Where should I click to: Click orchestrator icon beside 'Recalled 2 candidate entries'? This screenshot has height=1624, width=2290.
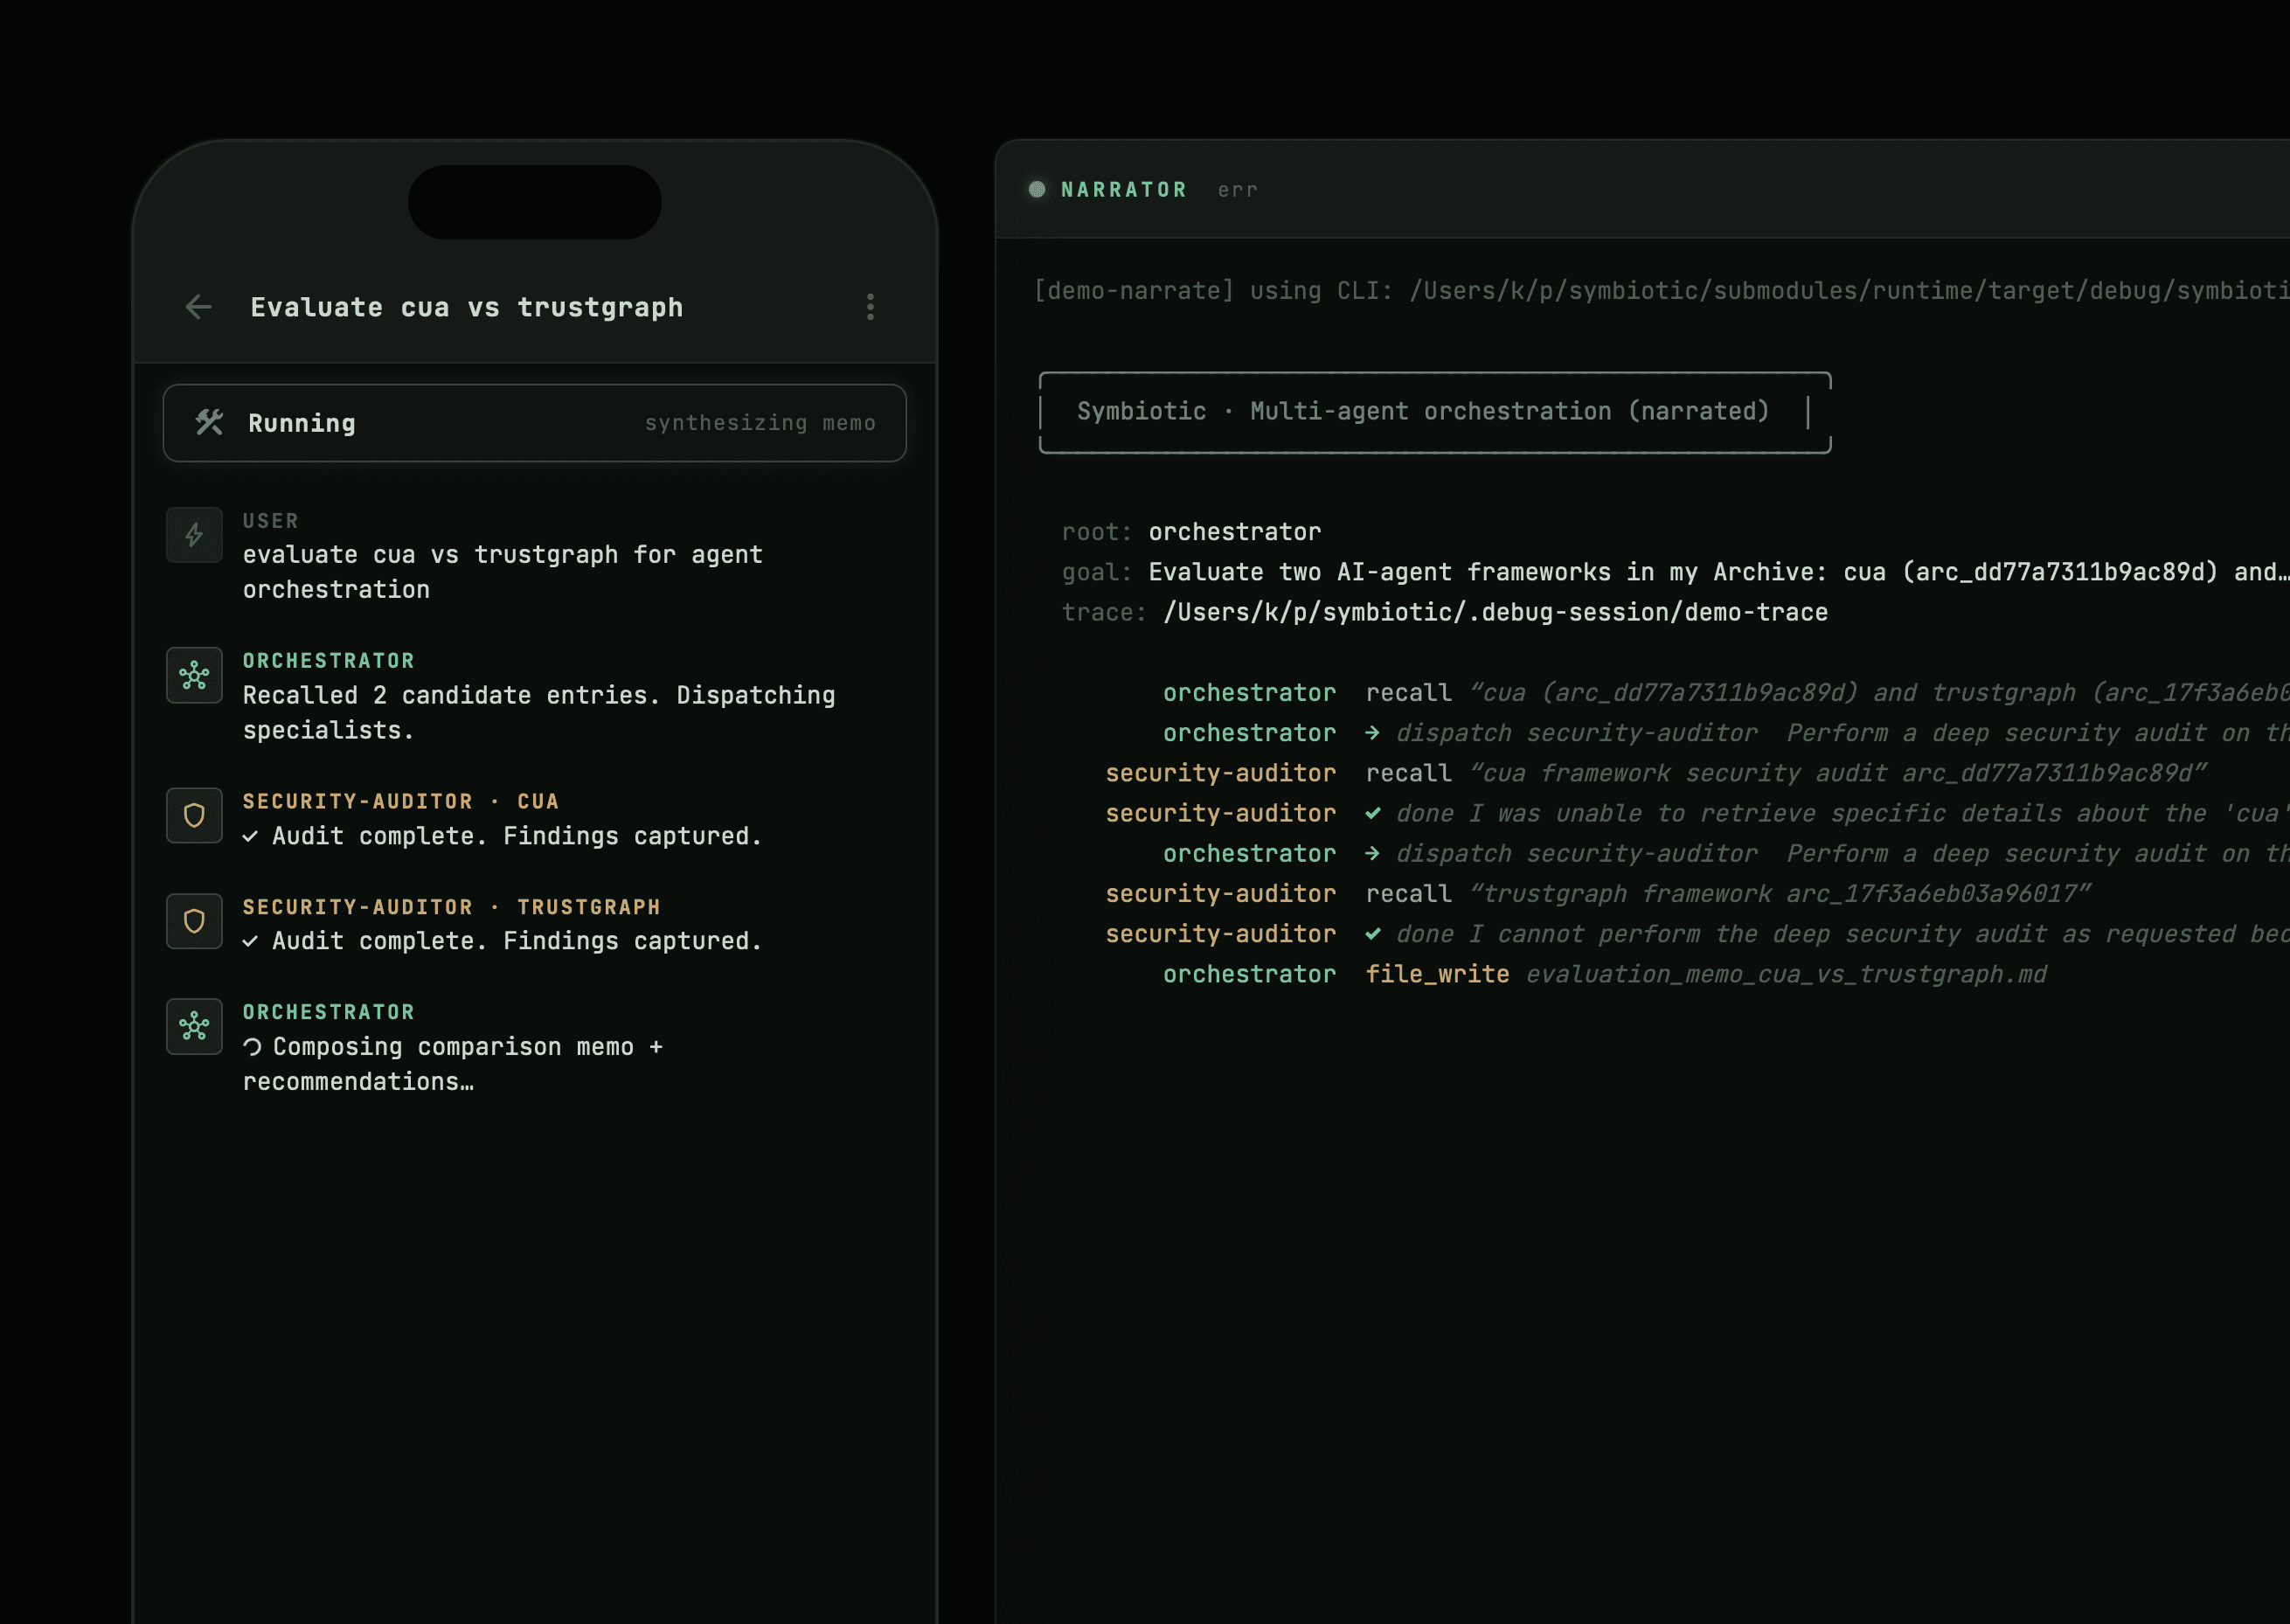tap(194, 675)
